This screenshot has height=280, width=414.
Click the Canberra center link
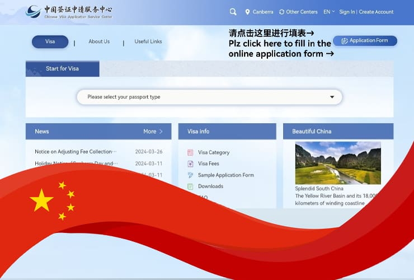pyautogui.click(x=263, y=12)
